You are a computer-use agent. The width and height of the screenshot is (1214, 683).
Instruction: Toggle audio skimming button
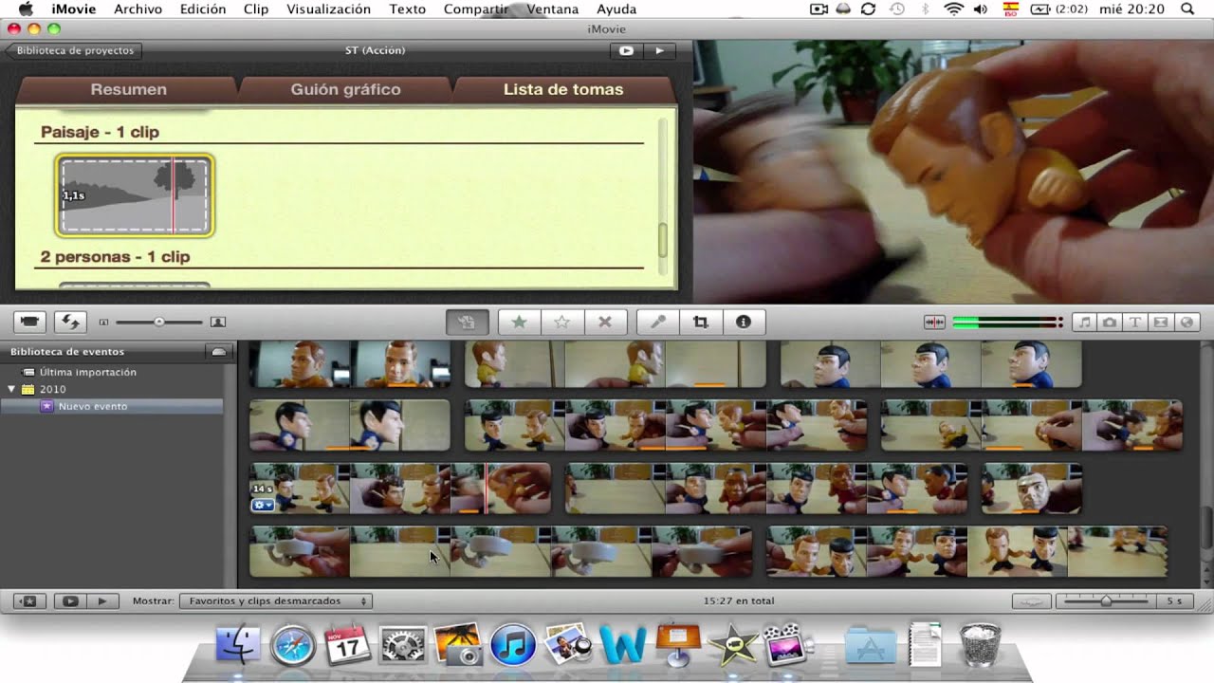coord(934,323)
